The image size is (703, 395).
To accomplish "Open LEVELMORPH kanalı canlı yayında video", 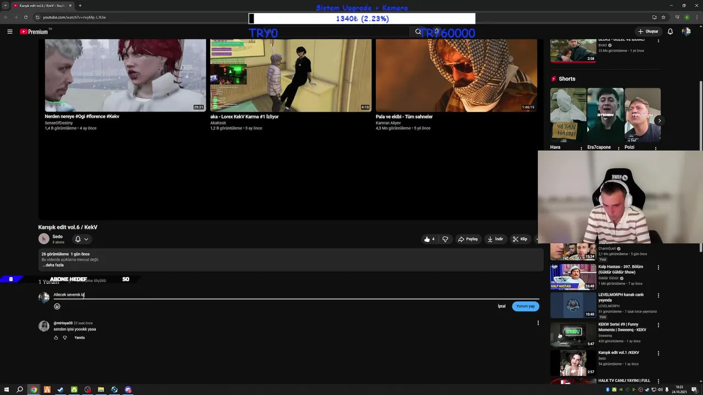I will tap(573, 305).
